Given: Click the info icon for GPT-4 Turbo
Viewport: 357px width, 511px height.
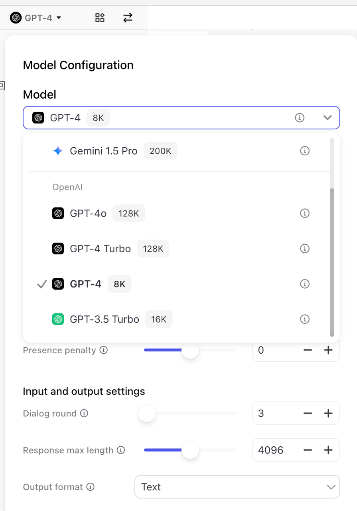Looking at the screenshot, I should click(305, 249).
